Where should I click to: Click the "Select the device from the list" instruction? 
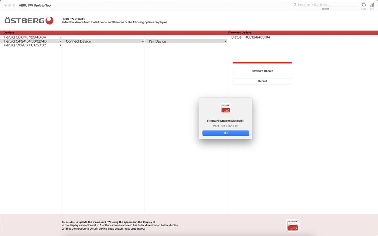pos(115,22)
